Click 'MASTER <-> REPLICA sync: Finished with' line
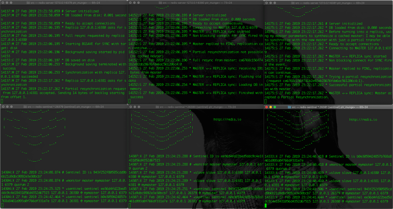This screenshot has width=393, height=209. [196, 95]
